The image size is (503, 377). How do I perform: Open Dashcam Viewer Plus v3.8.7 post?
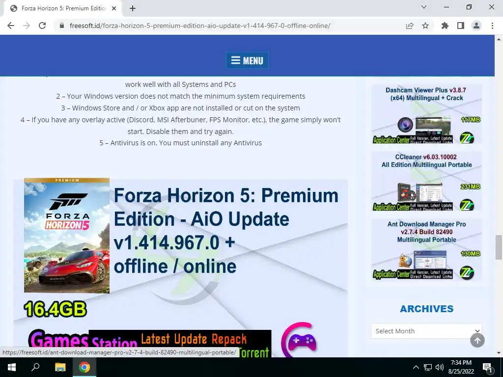pos(426,94)
